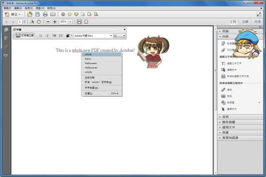Image resolution: width=266 pixels, height=177 pixels.
Task: Click the save floppy disk icon
Action: tap(38, 15)
